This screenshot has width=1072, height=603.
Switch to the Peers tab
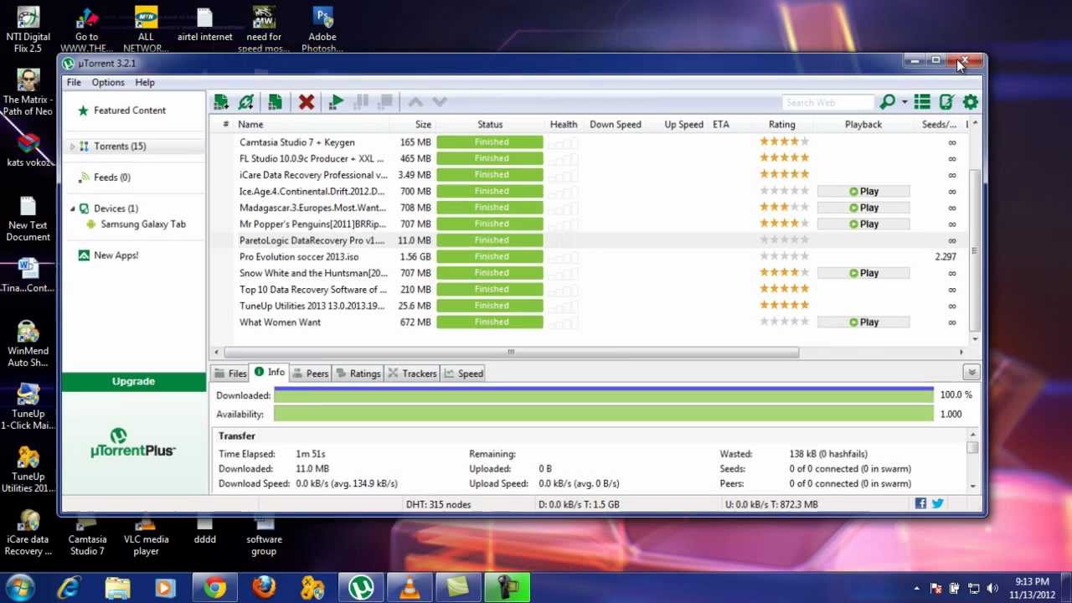tap(310, 374)
